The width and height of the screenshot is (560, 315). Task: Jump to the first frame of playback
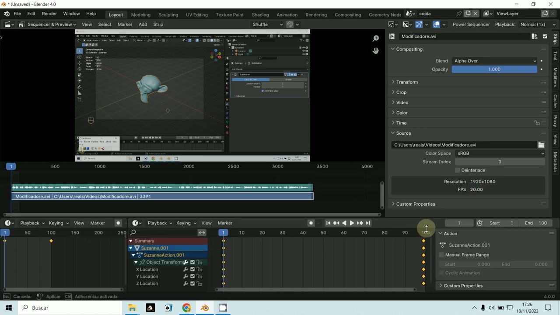pyautogui.click(x=328, y=223)
